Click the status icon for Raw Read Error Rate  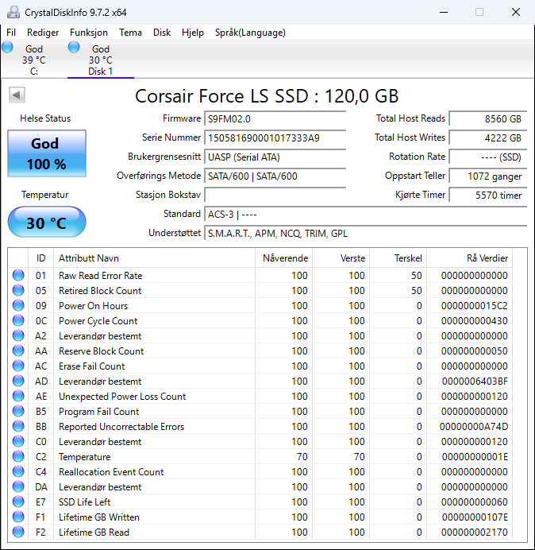click(x=18, y=275)
